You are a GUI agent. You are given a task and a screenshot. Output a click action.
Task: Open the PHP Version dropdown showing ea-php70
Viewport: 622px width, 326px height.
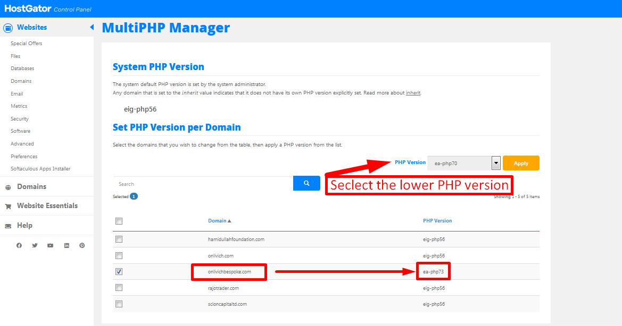[464, 163]
